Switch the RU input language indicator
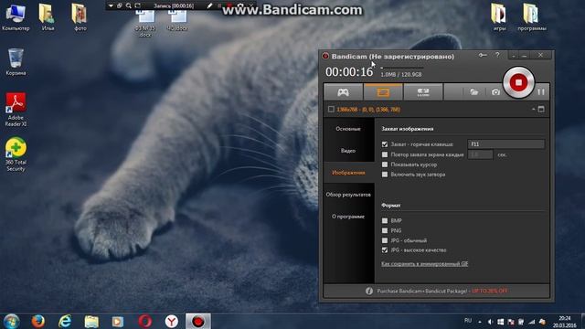 click(x=468, y=321)
